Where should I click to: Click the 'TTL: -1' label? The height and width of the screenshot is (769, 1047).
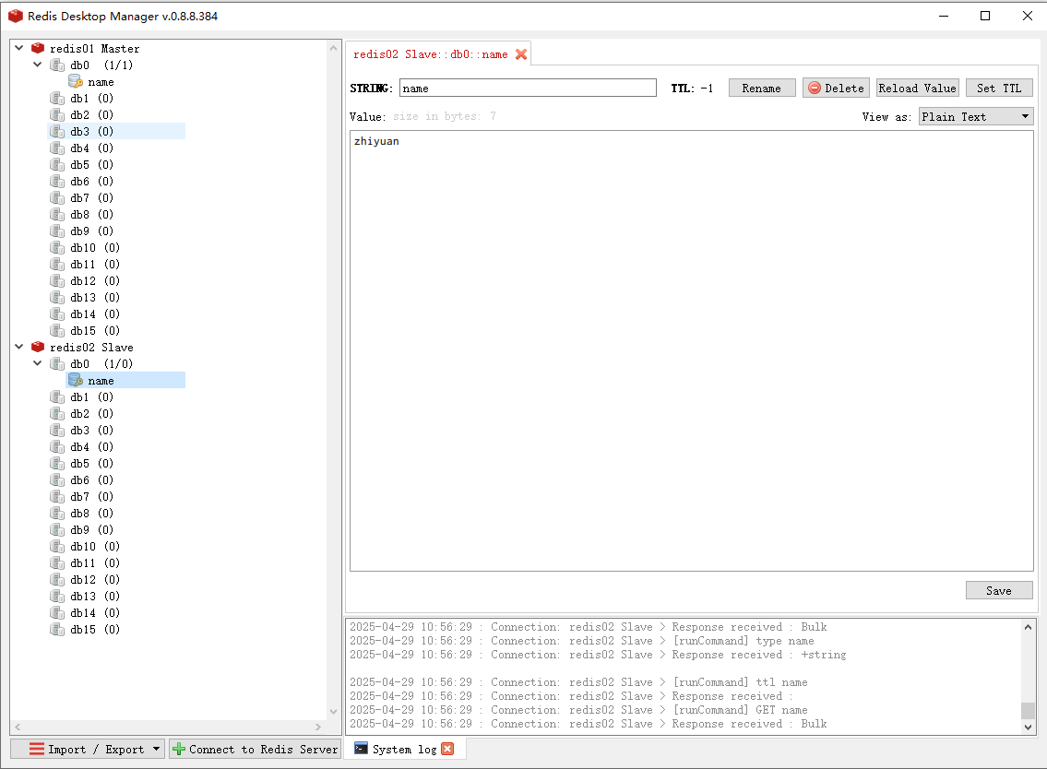[693, 89]
